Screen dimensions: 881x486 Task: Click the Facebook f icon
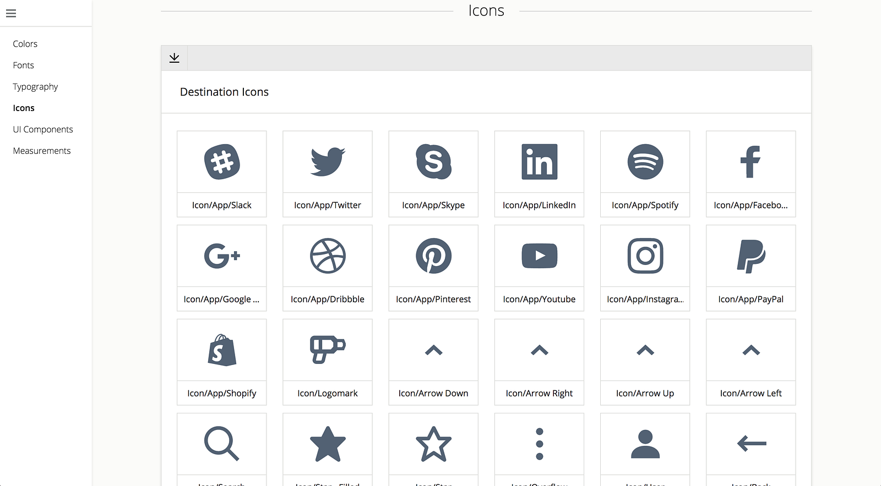click(751, 162)
